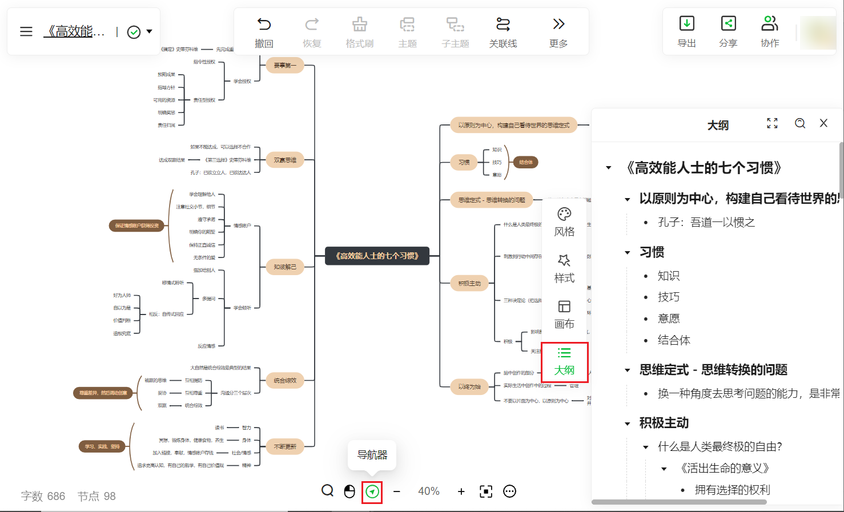This screenshot has height=512, width=844.
Task: Open the navigator (导航器) compass icon
Action: [x=372, y=491]
